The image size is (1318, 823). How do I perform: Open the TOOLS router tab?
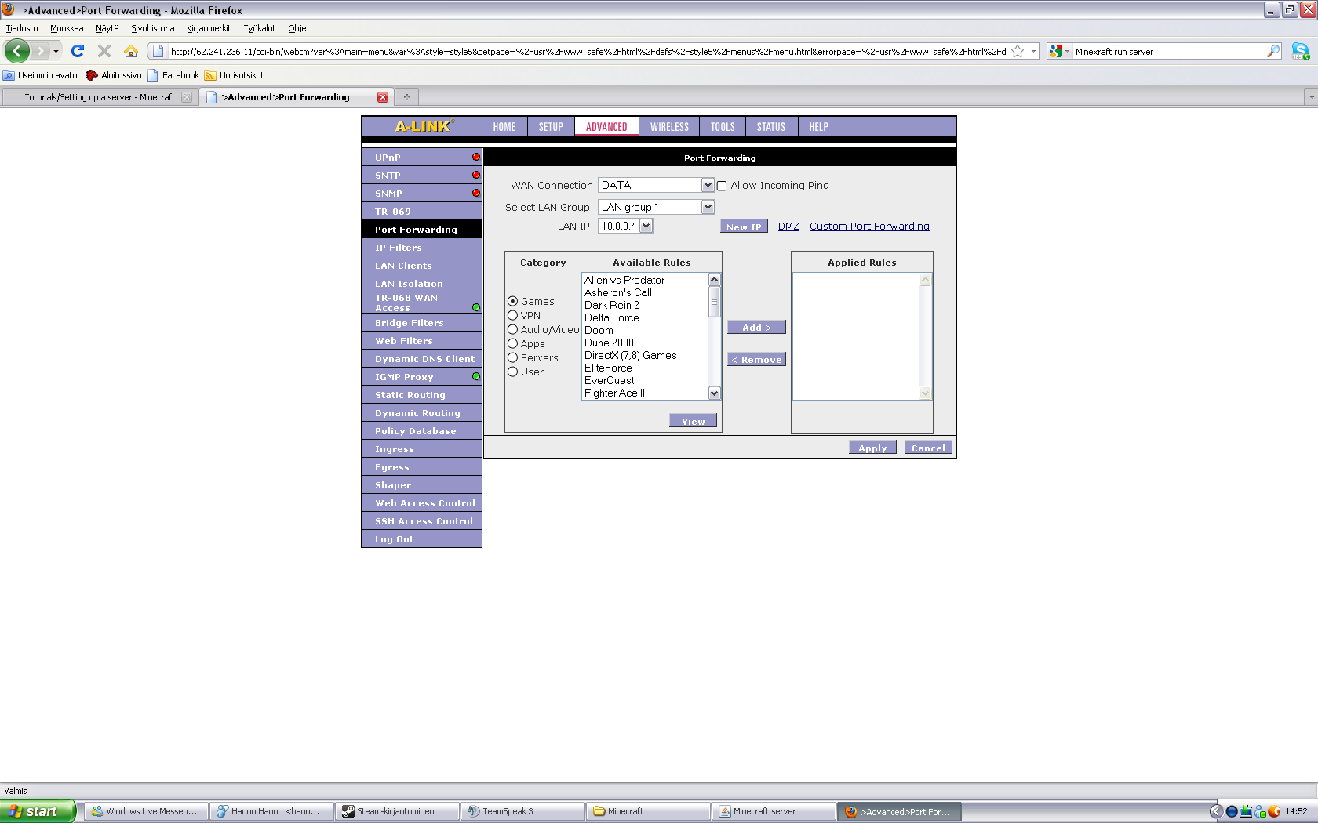(x=723, y=127)
